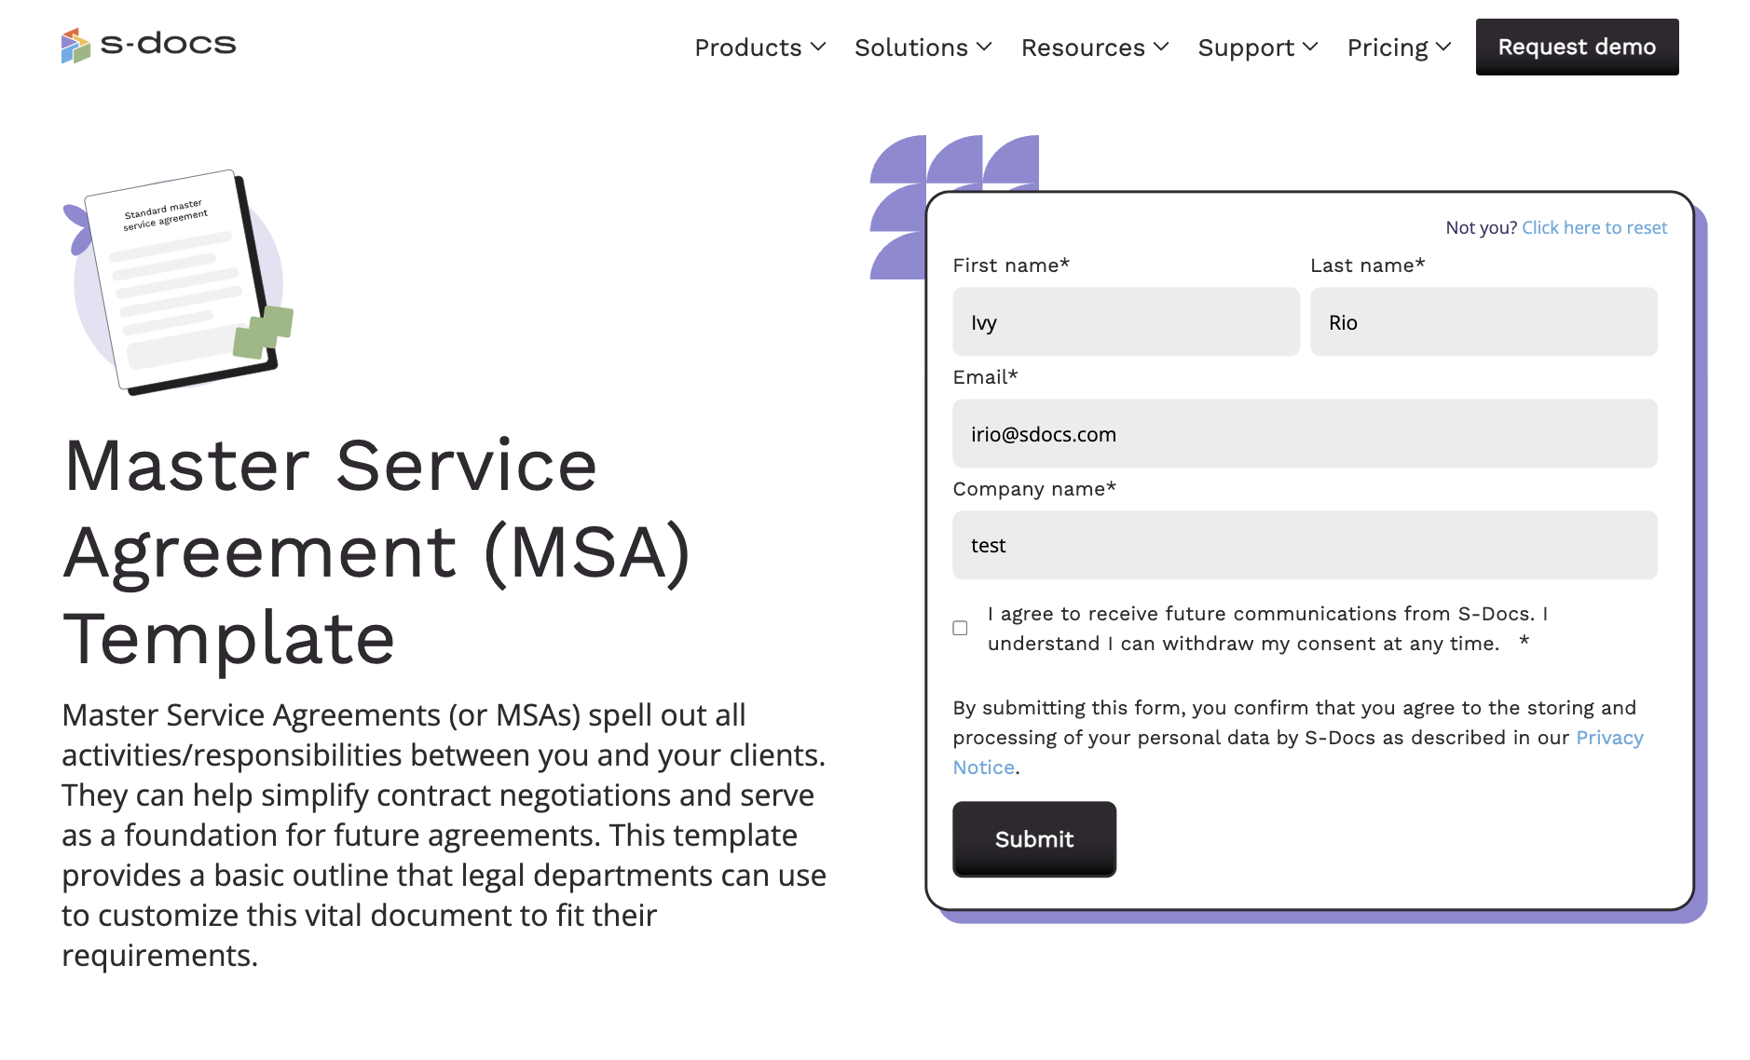Expand the Support dropdown chevron
The width and height of the screenshot is (1750, 1060).
1310,47
